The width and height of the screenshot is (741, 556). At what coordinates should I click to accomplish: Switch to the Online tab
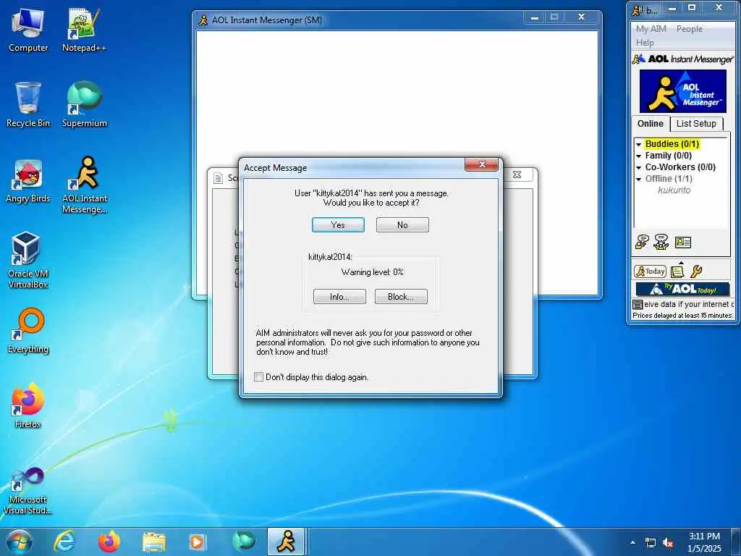pyautogui.click(x=651, y=123)
